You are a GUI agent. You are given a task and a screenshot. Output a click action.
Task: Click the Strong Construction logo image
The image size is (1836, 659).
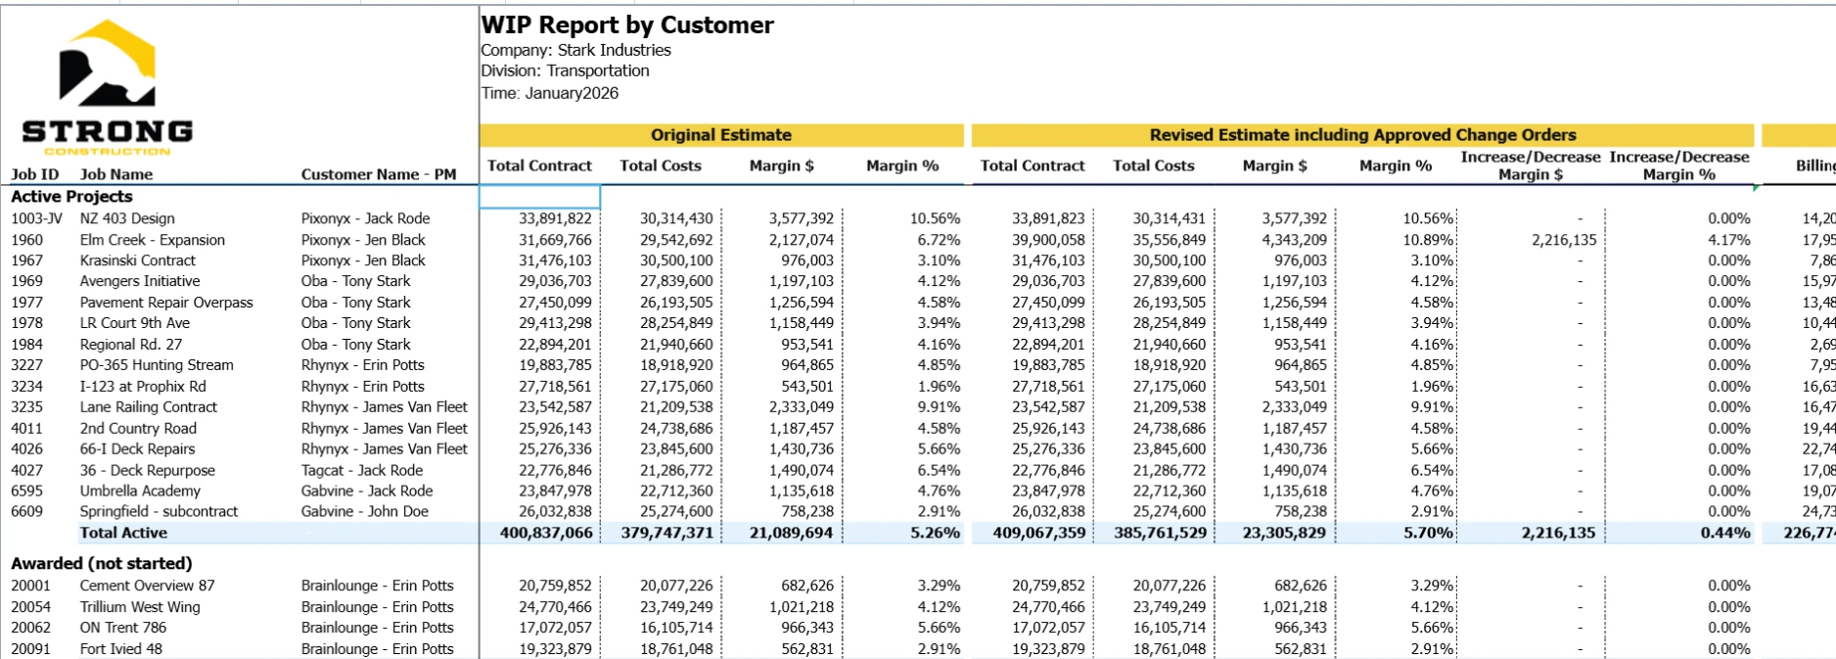pyautogui.click(x=108, y=88)
